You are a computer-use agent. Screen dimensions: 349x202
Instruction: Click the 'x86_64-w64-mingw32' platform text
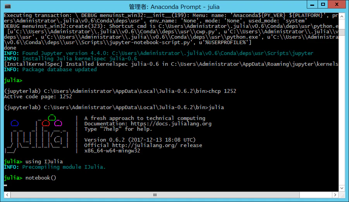click(112, 151)
